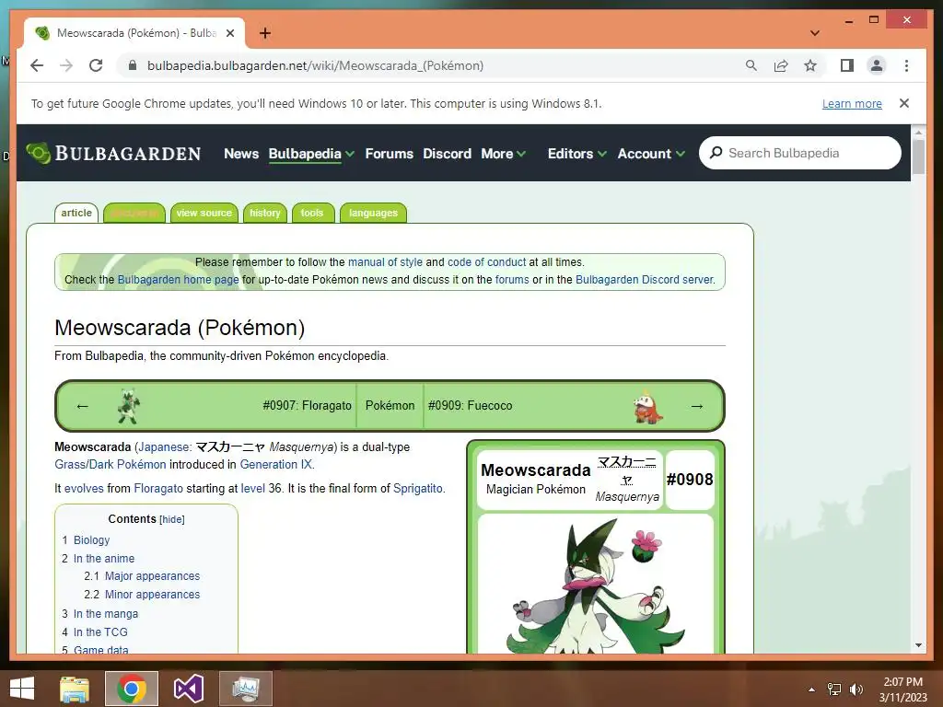Viewport: 943px width, 707px height.
Task: Open the News menu item
Action: coord(241,154)
